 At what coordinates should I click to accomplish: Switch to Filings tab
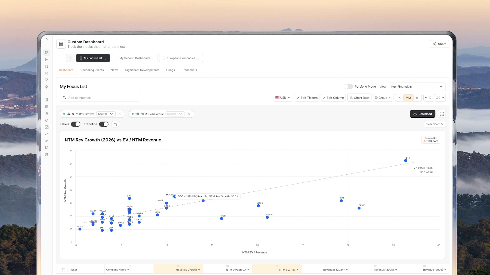tap(170, 70)
